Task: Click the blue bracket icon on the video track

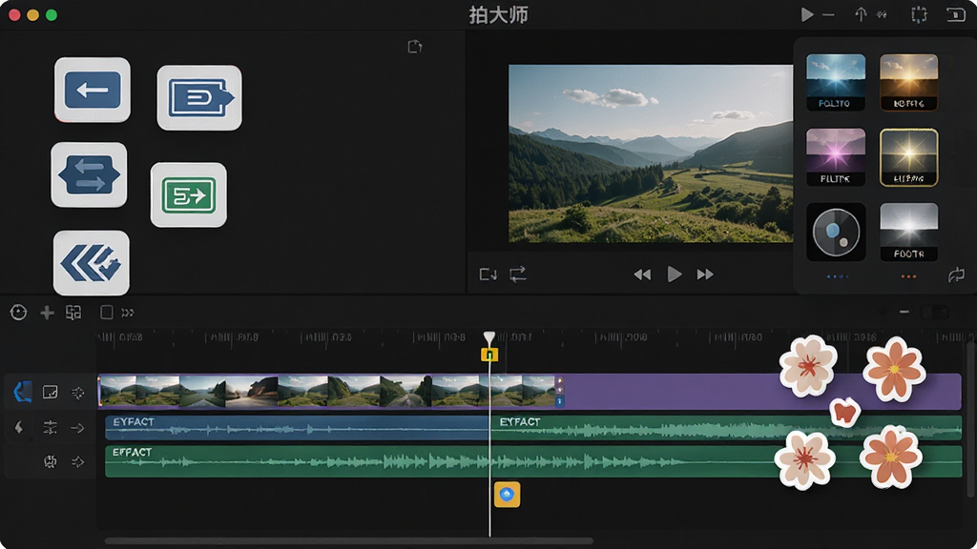Action: coord(23,392)
